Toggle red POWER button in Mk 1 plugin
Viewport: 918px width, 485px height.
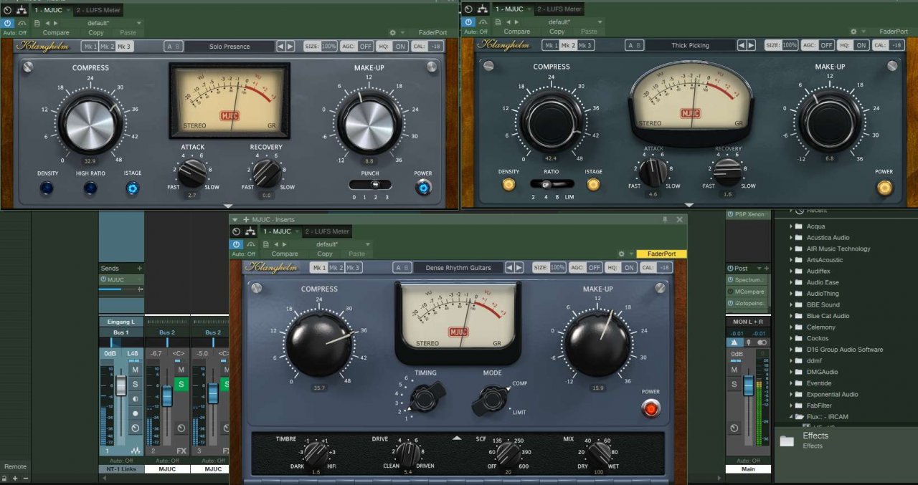click(651, 408)
